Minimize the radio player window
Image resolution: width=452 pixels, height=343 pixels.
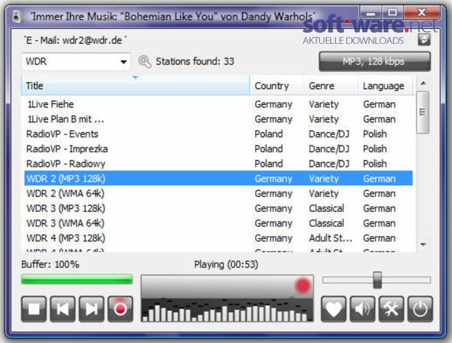point(370,13)
